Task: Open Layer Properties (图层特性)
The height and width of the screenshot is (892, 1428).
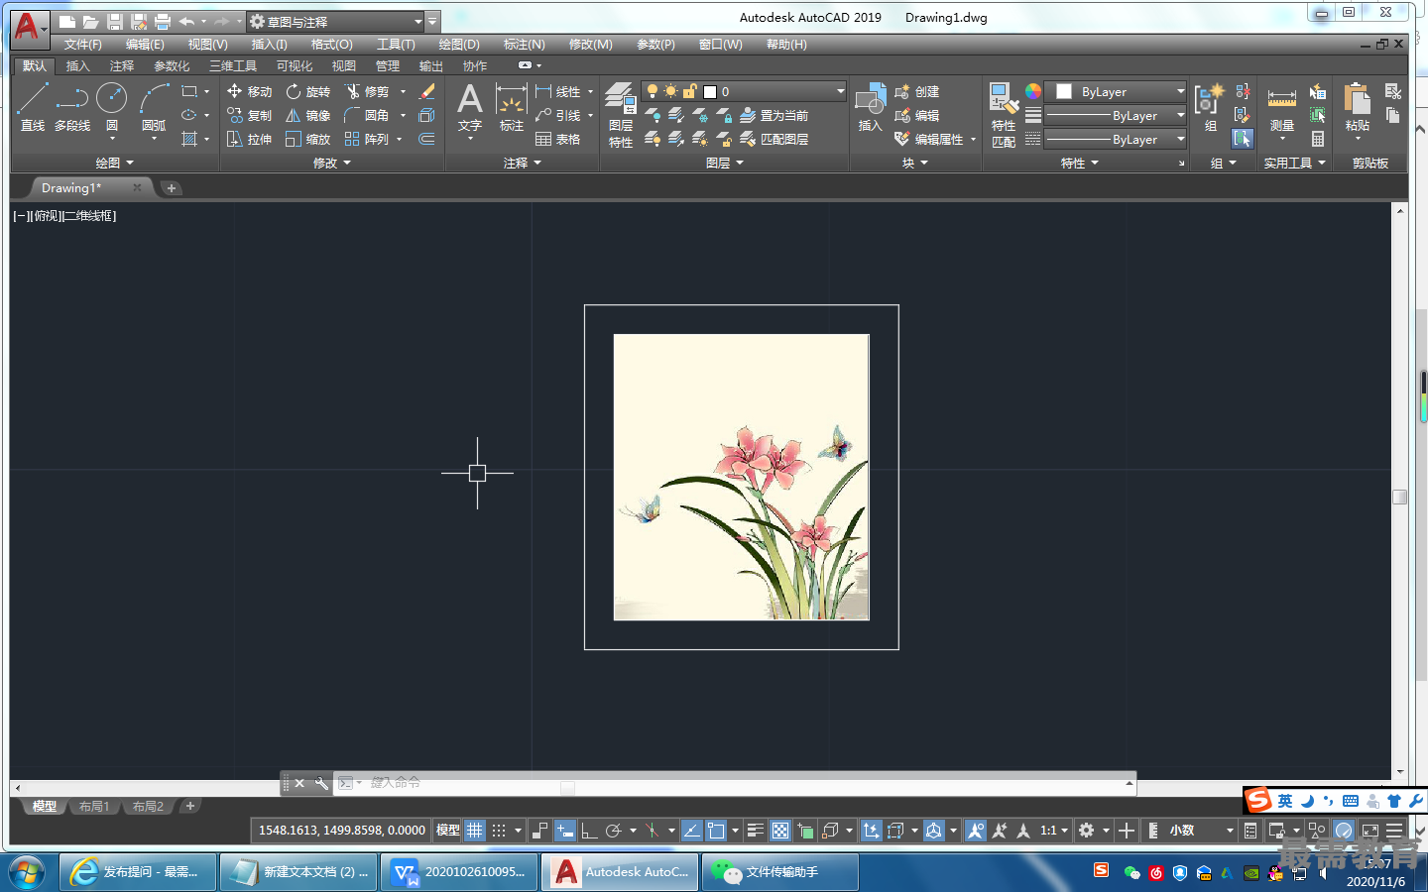Action: [621, 115]
